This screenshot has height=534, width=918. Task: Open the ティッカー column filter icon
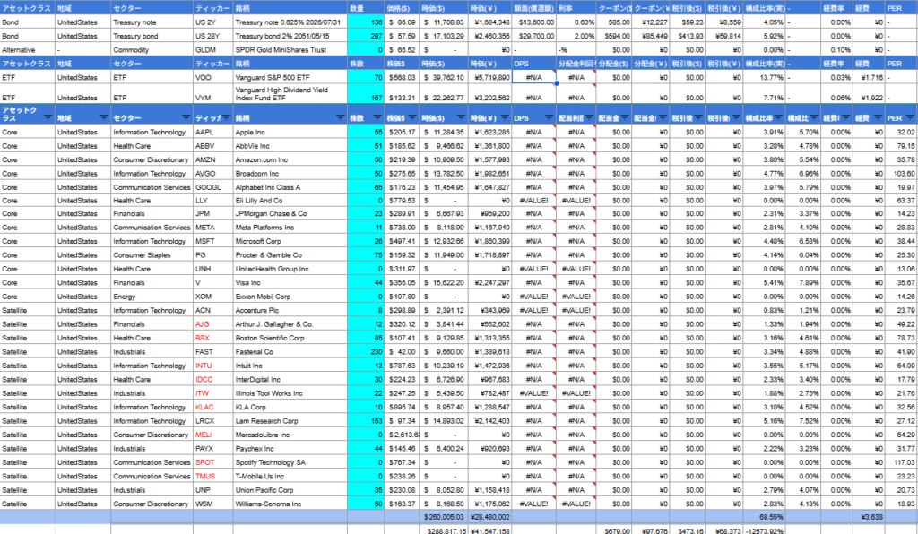pos(226,117)
